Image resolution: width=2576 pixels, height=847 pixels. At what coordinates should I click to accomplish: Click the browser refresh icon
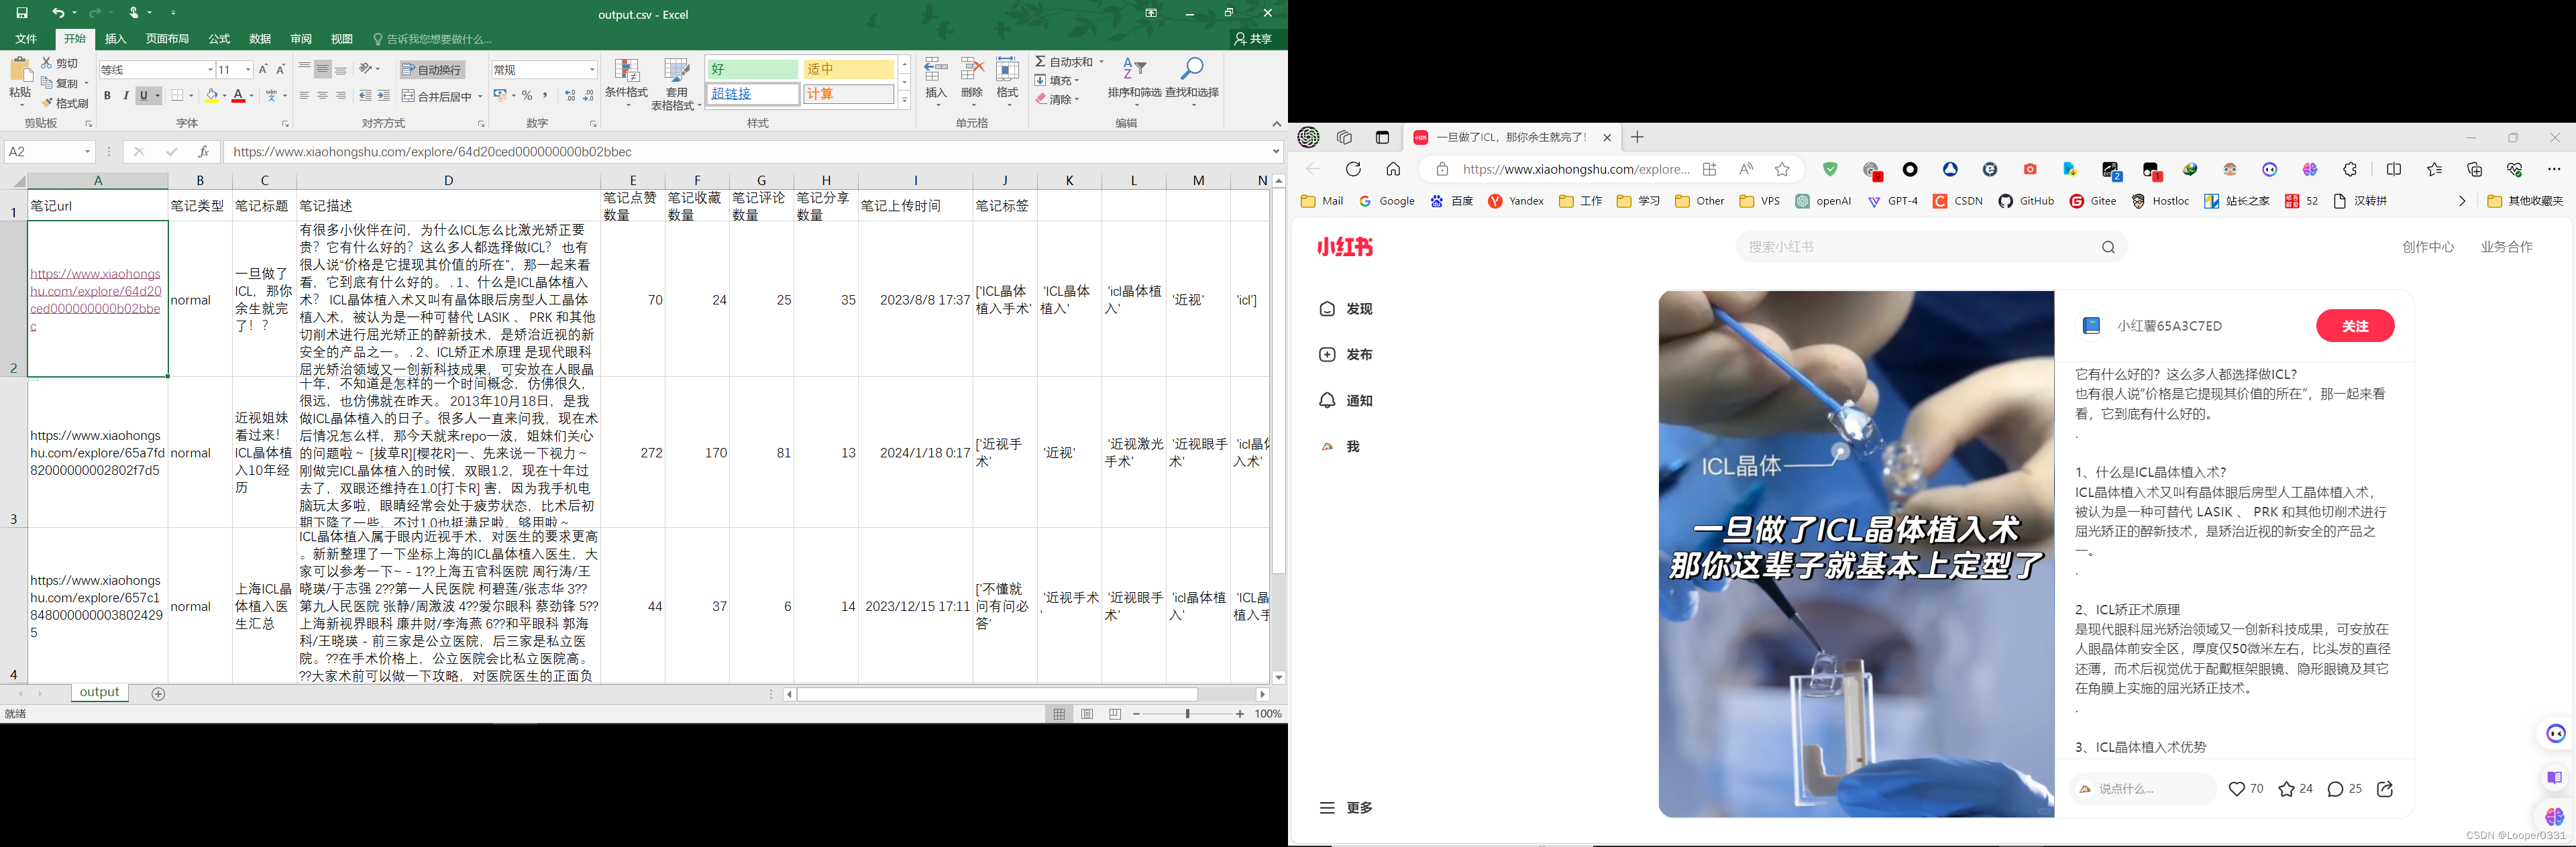coord(1353,169)
